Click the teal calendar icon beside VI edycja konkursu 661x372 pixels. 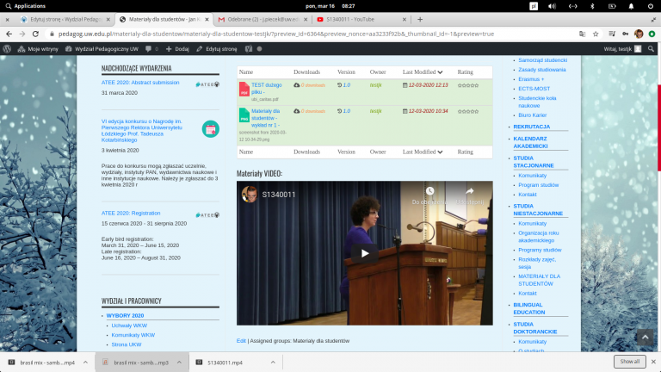(x=210, y=129)
